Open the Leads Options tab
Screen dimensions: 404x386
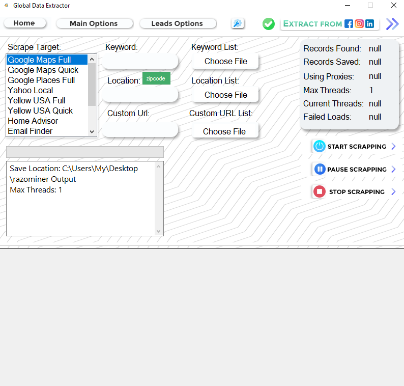(x=178, y=23)
